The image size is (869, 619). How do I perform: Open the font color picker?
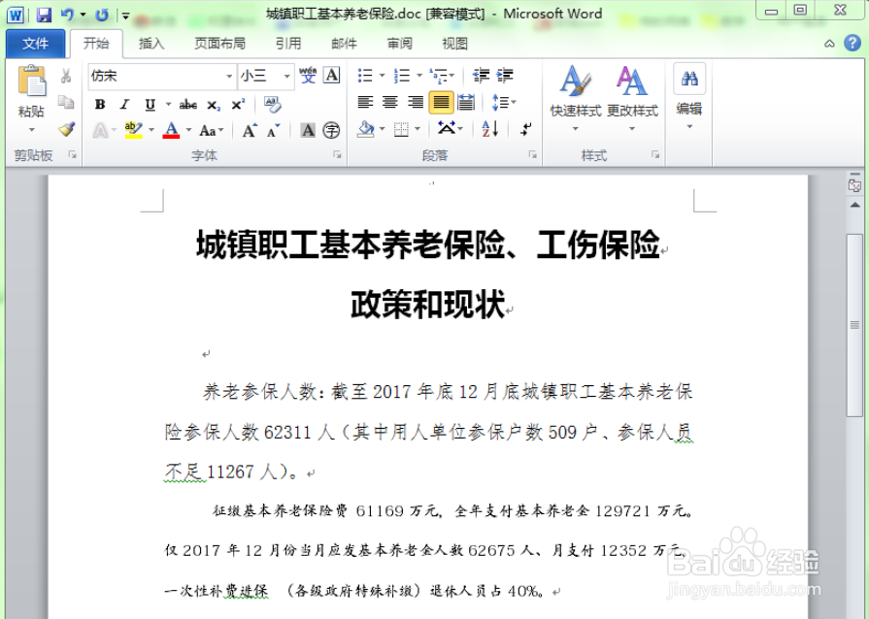pyautogui.click(x=171, y=130)
